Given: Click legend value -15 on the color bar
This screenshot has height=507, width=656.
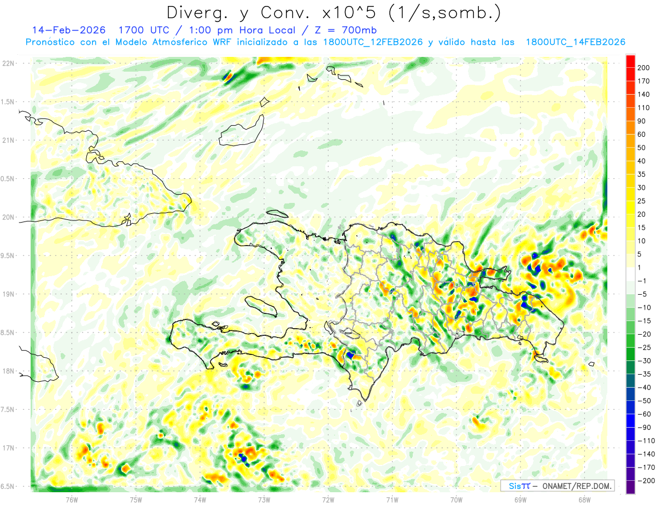Looking at the screenshot, I should tap(643, 321).
